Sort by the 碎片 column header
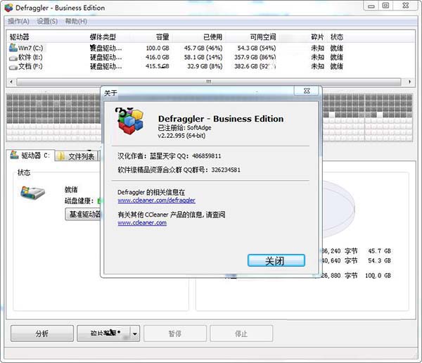Image resolution: width=422 pixels, height=363 pixels. (x=317, y=37)
